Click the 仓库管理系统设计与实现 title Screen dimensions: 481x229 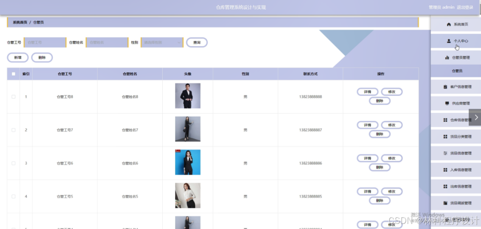point(241,7)
